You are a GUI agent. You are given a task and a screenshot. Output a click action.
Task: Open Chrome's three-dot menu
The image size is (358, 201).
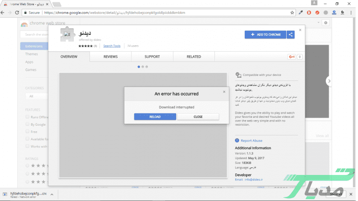(x=351, y=13)
